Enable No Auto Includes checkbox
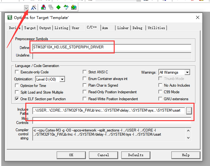The height and width of the screenshot is (166, 210). click(x=160, y=85)
